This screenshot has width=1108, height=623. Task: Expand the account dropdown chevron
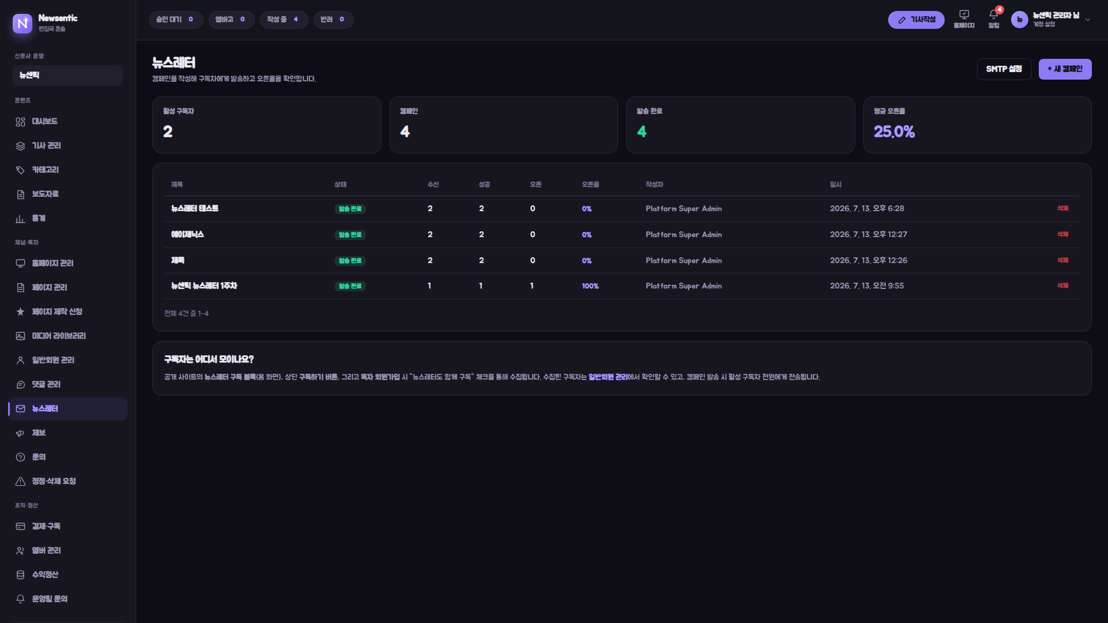tap(1088, 20)
